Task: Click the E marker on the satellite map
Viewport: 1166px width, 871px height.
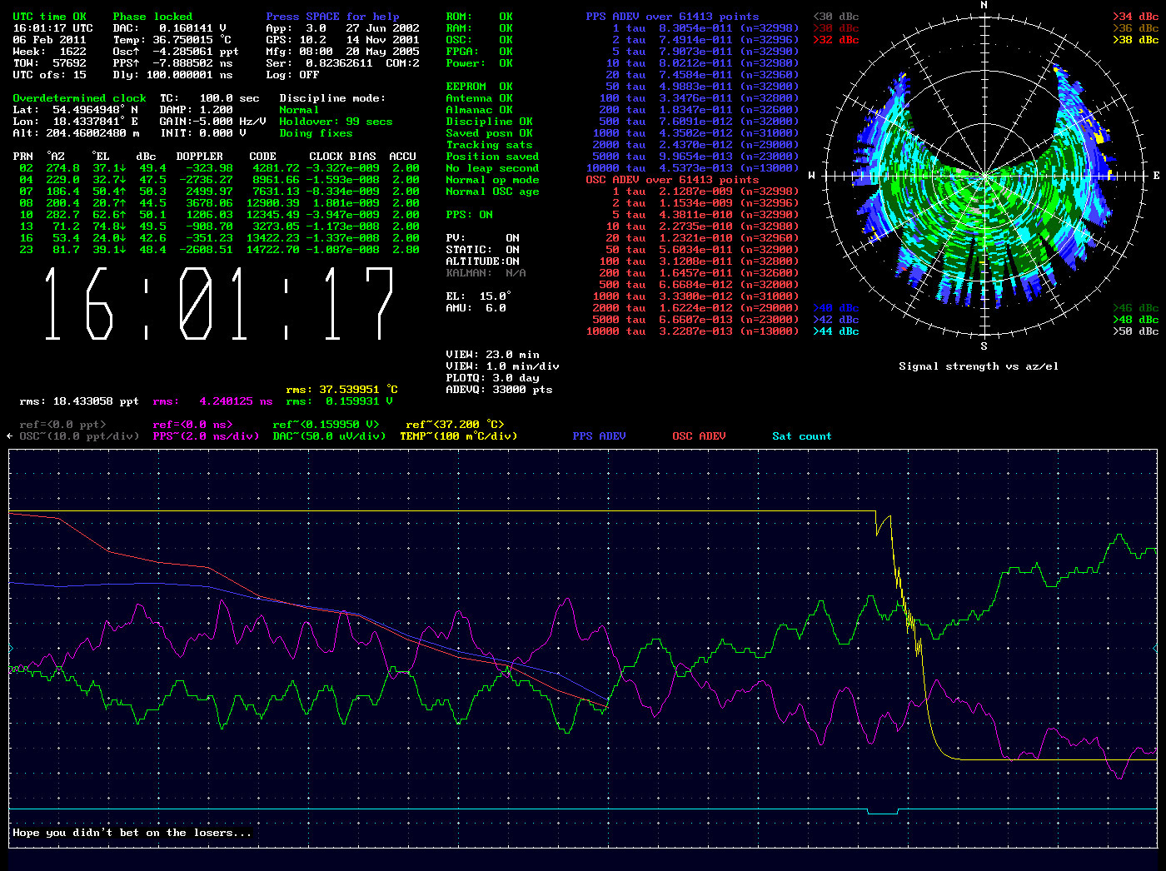Action: pos(1156,176)
